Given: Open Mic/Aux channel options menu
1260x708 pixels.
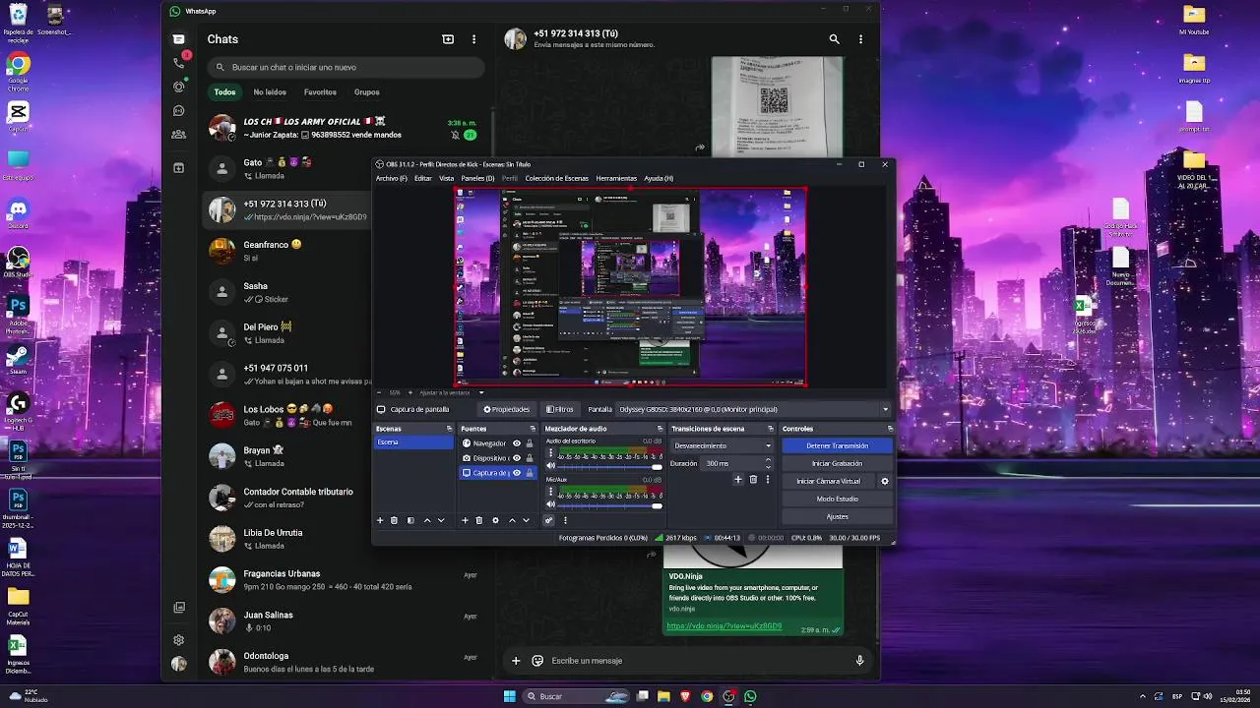Looking at the screenshot, I should click(x=550, y=493).
